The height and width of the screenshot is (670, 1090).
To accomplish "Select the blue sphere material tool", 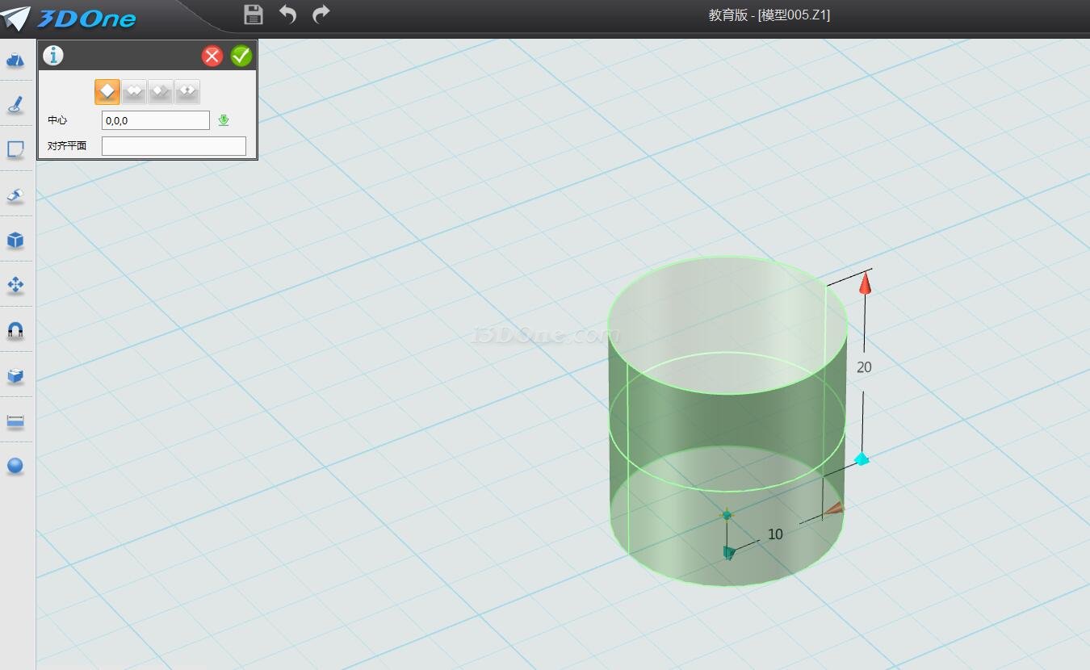I will pos(15,466).
